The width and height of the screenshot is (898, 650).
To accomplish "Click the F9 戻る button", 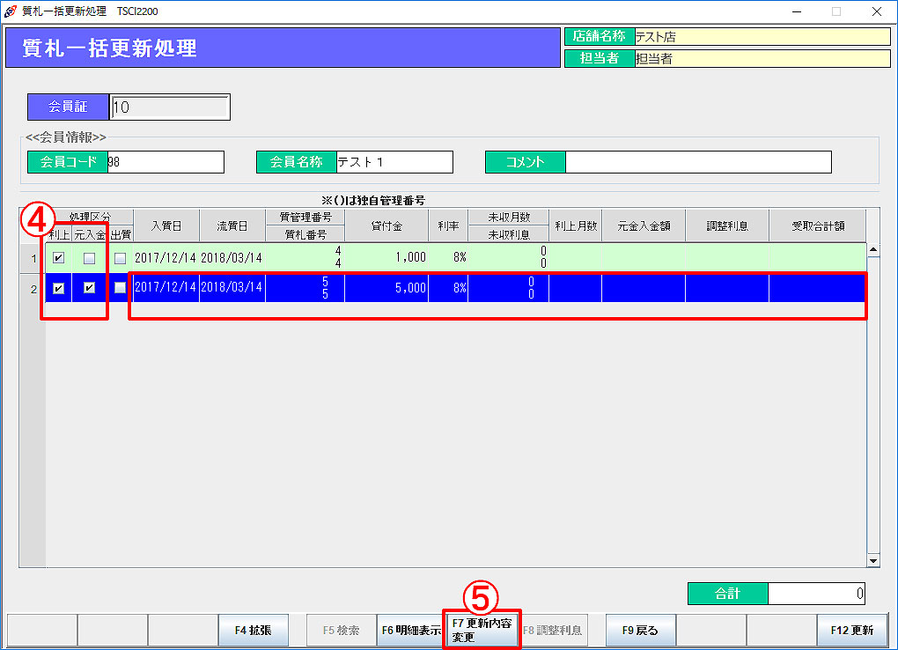I will [640, 630].
